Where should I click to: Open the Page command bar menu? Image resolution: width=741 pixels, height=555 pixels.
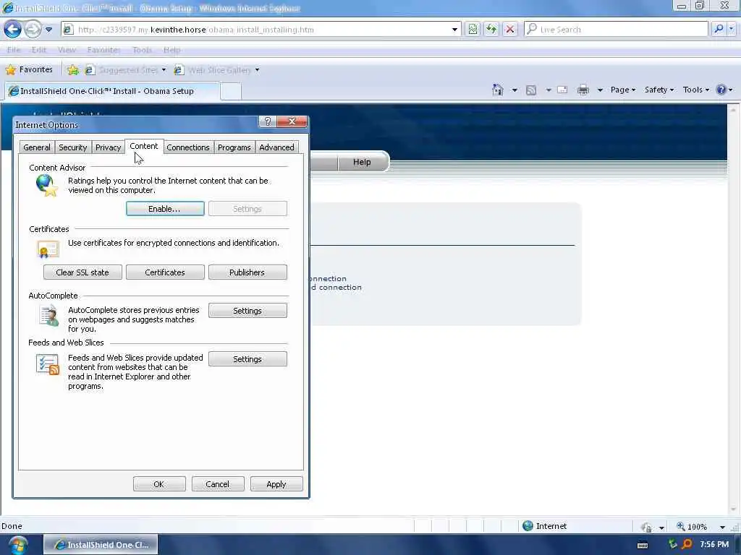623,90
